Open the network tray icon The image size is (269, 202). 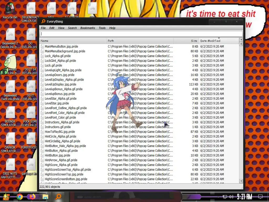click(x=225, y=197)
